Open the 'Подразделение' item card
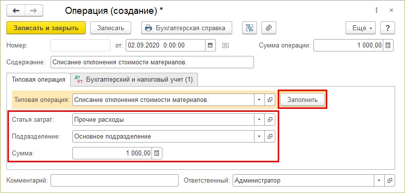405x193 pixels. tap(270, 137)
